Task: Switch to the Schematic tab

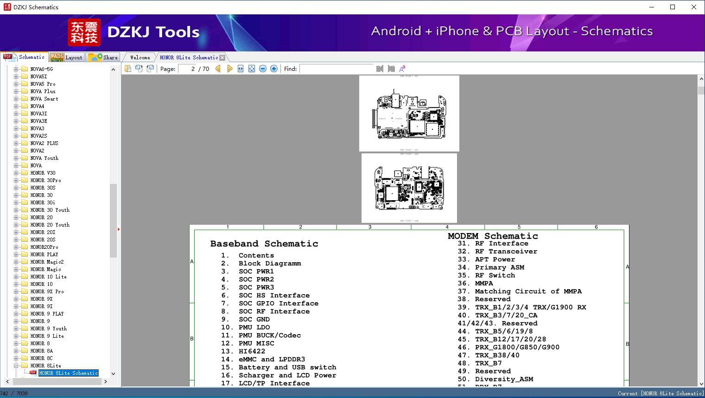Action: (x=24, y=57)
